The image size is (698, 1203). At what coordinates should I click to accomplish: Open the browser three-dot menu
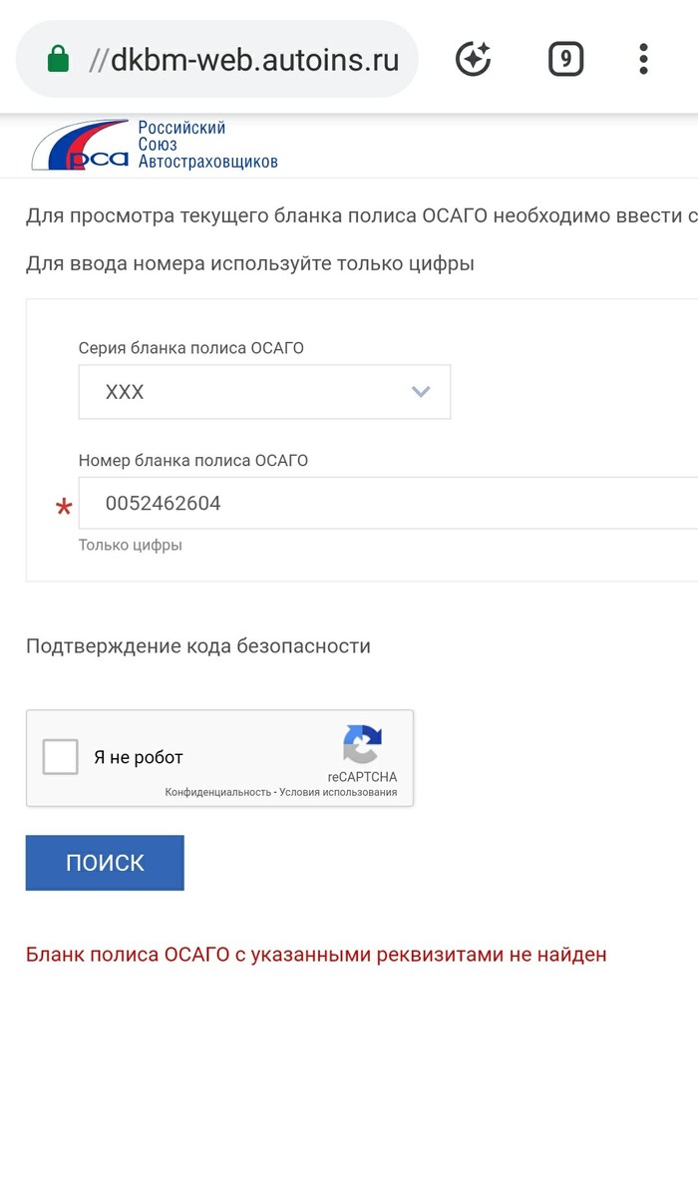click(x=644, y=60)
